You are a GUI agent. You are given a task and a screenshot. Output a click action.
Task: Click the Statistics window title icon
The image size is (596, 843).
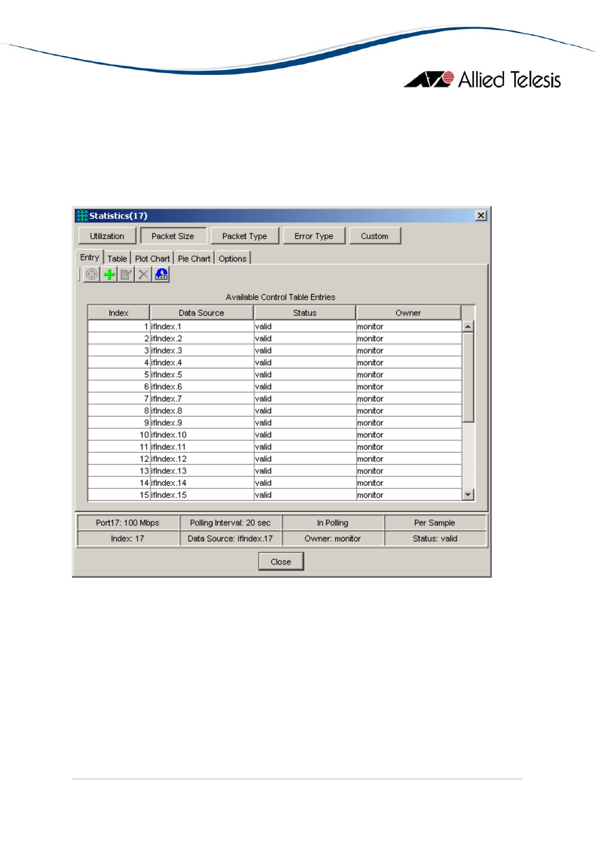[x=82, y=215]
